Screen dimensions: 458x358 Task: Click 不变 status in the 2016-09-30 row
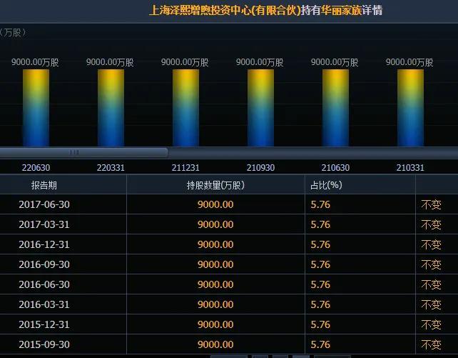(x=431, y=264)
